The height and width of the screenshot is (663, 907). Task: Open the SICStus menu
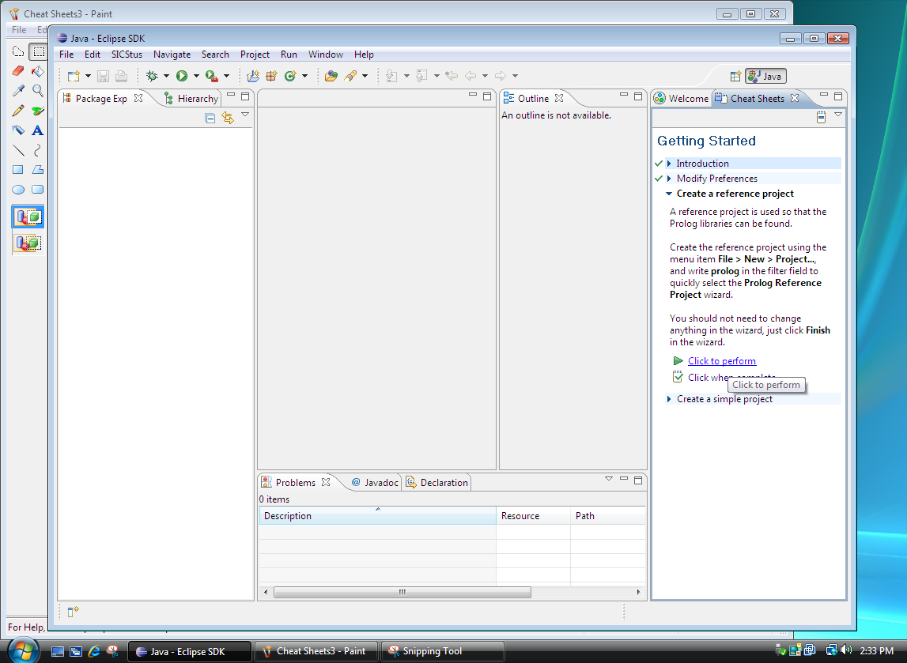coord(127,55)
